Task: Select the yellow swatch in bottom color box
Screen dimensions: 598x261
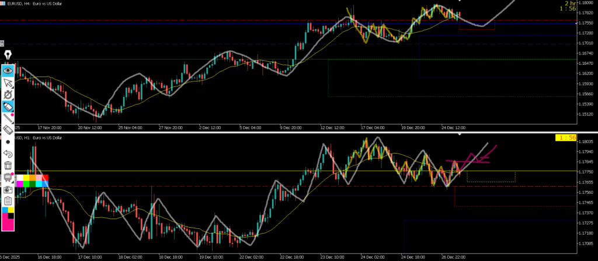Action: click(12, 210)
